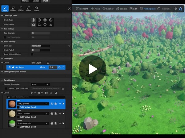
Task: Open the Create menu
Action: pyautogui.click(x=121, y=9)
